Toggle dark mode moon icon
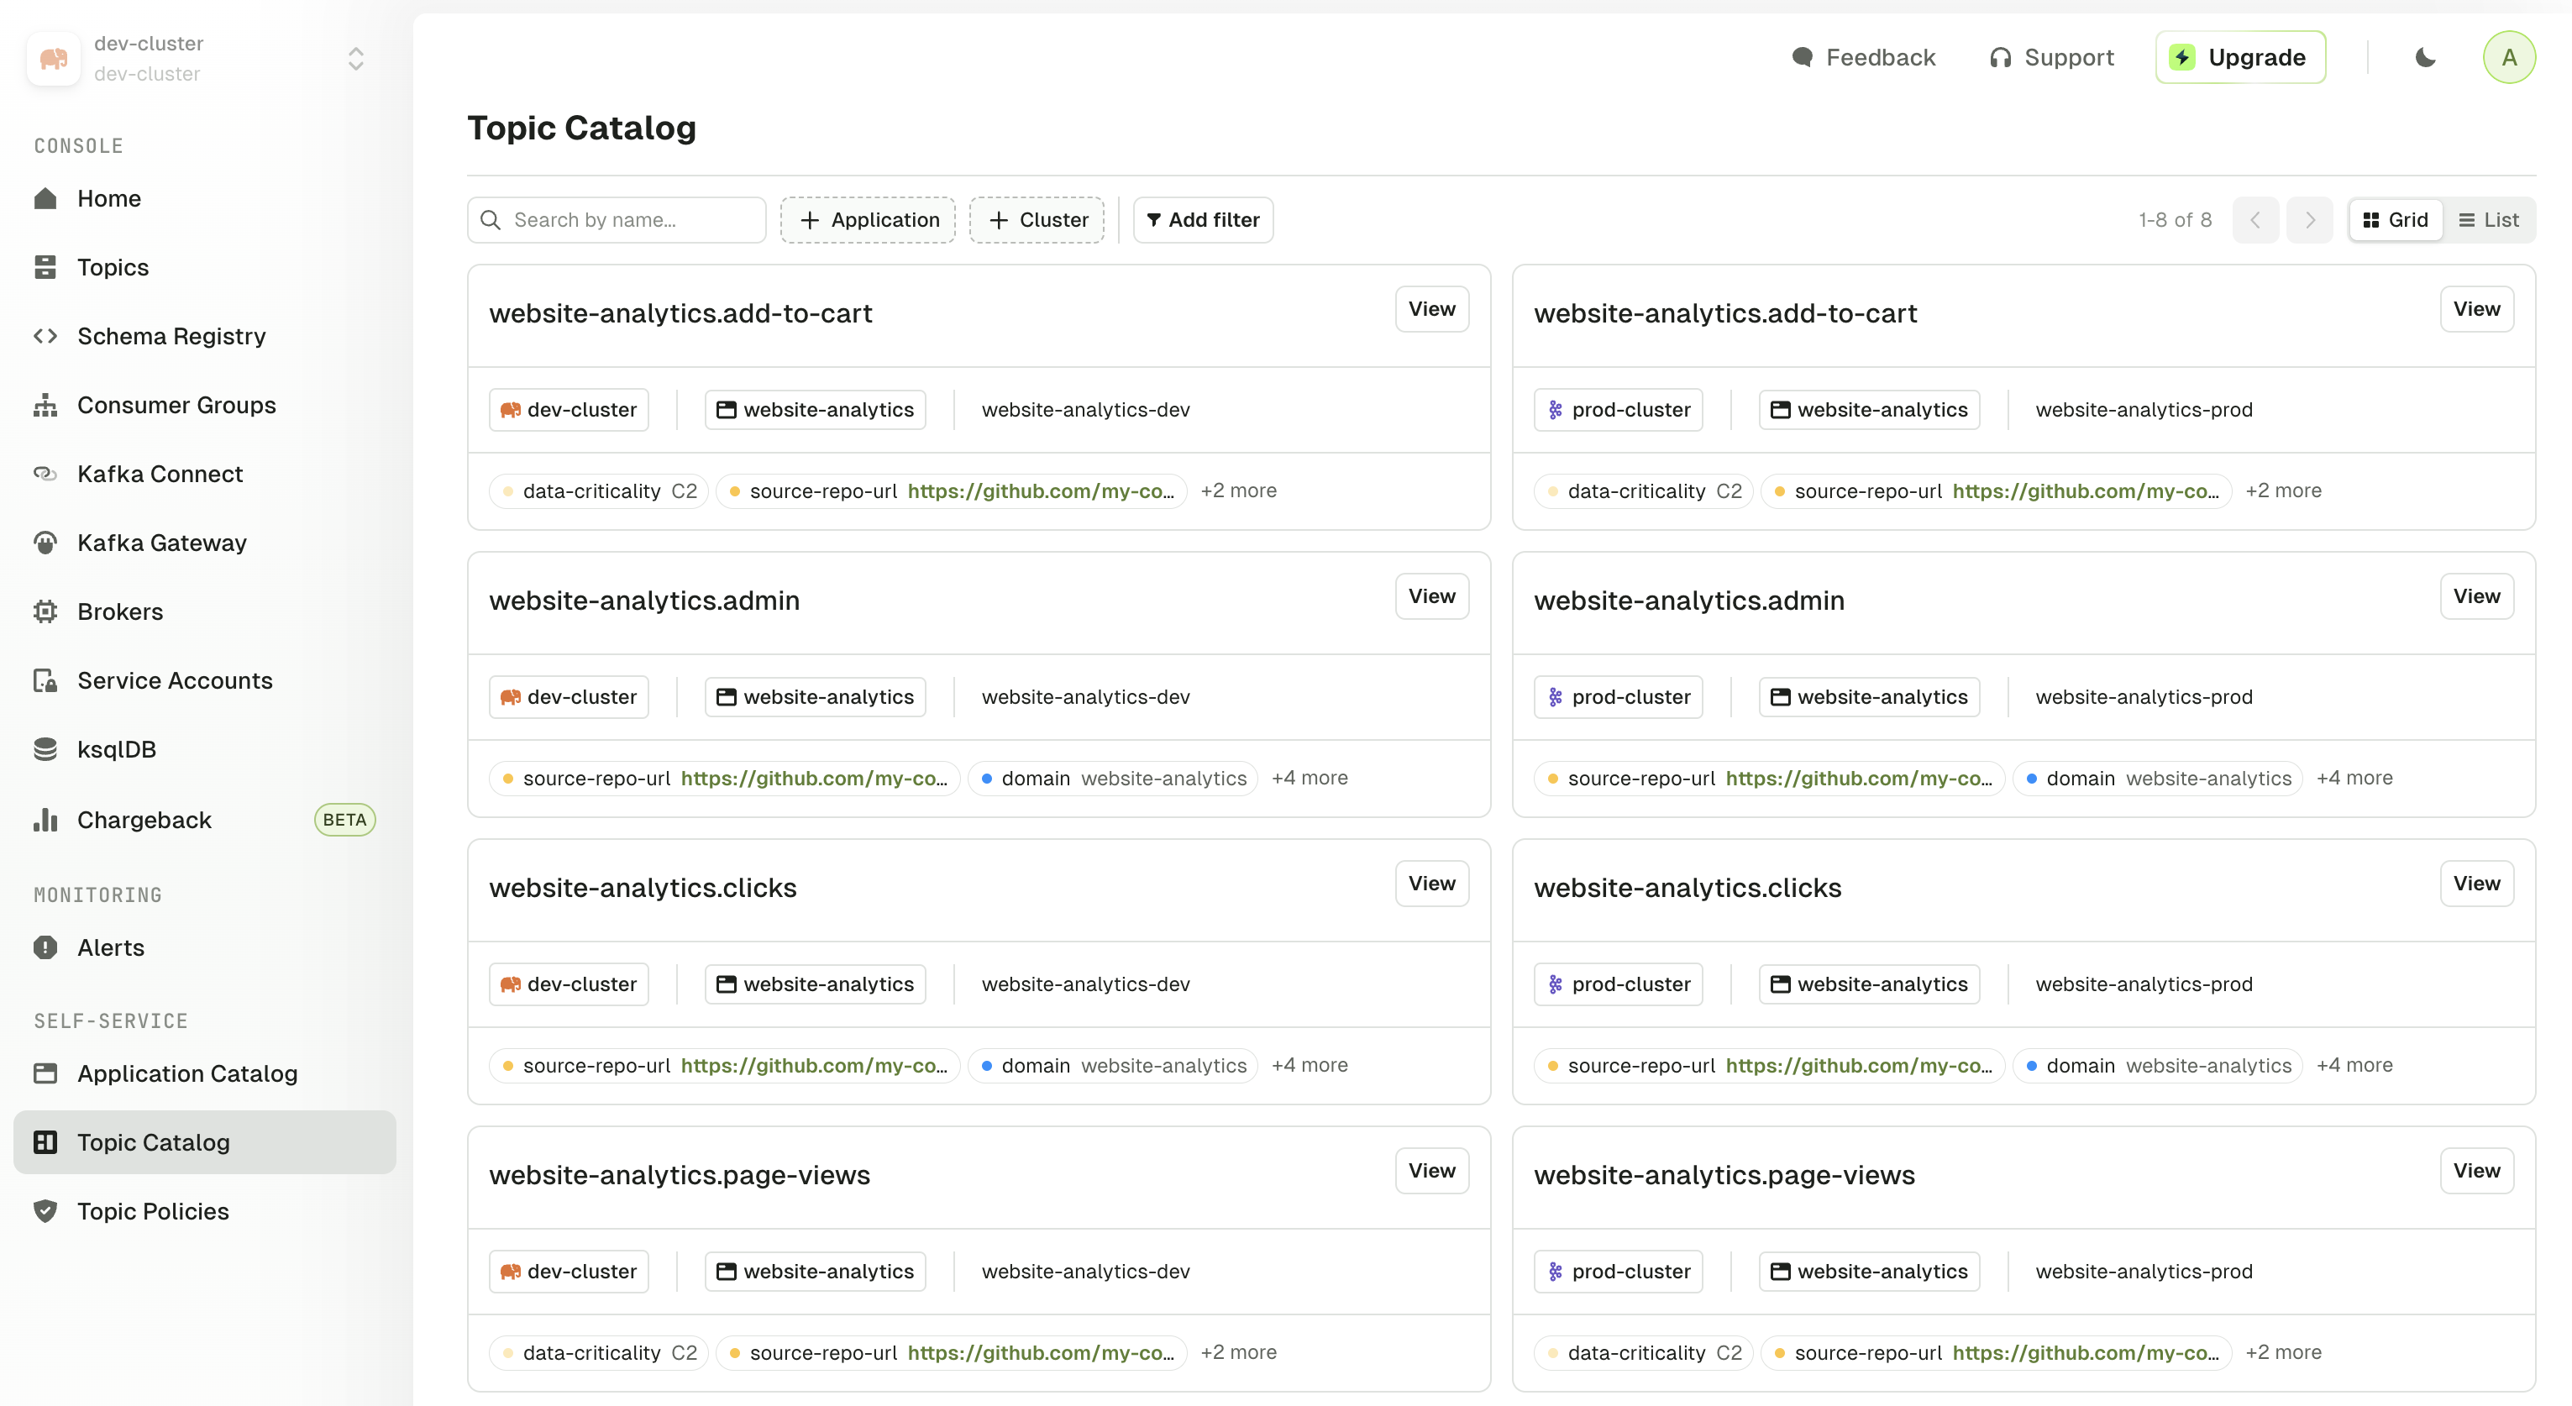Viewport: 2572px width, 1406px height. [x=2425, y=58]
